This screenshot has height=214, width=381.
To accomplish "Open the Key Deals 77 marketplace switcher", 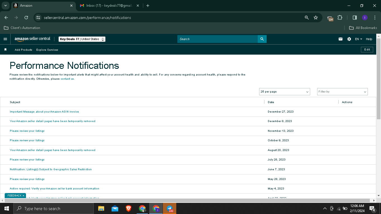I will [x=82, y=39].
